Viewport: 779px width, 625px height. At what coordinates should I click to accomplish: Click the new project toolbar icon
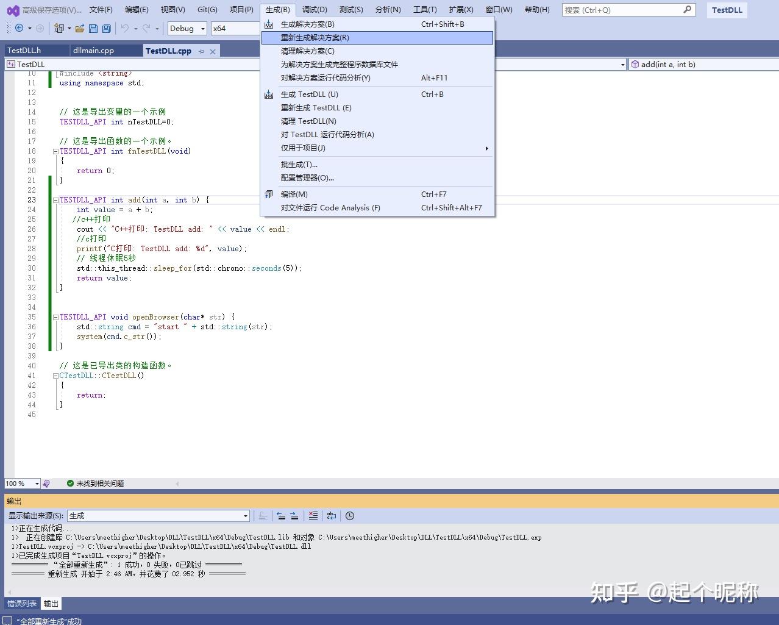coord(59,28)
